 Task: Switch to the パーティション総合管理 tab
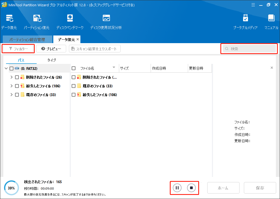click(x=28, y=39)
